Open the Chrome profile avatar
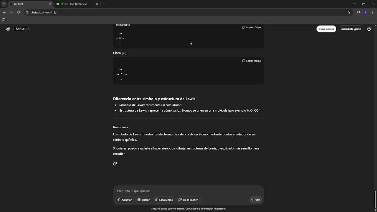The image size is (377, 212). click(x=366, y=12)
